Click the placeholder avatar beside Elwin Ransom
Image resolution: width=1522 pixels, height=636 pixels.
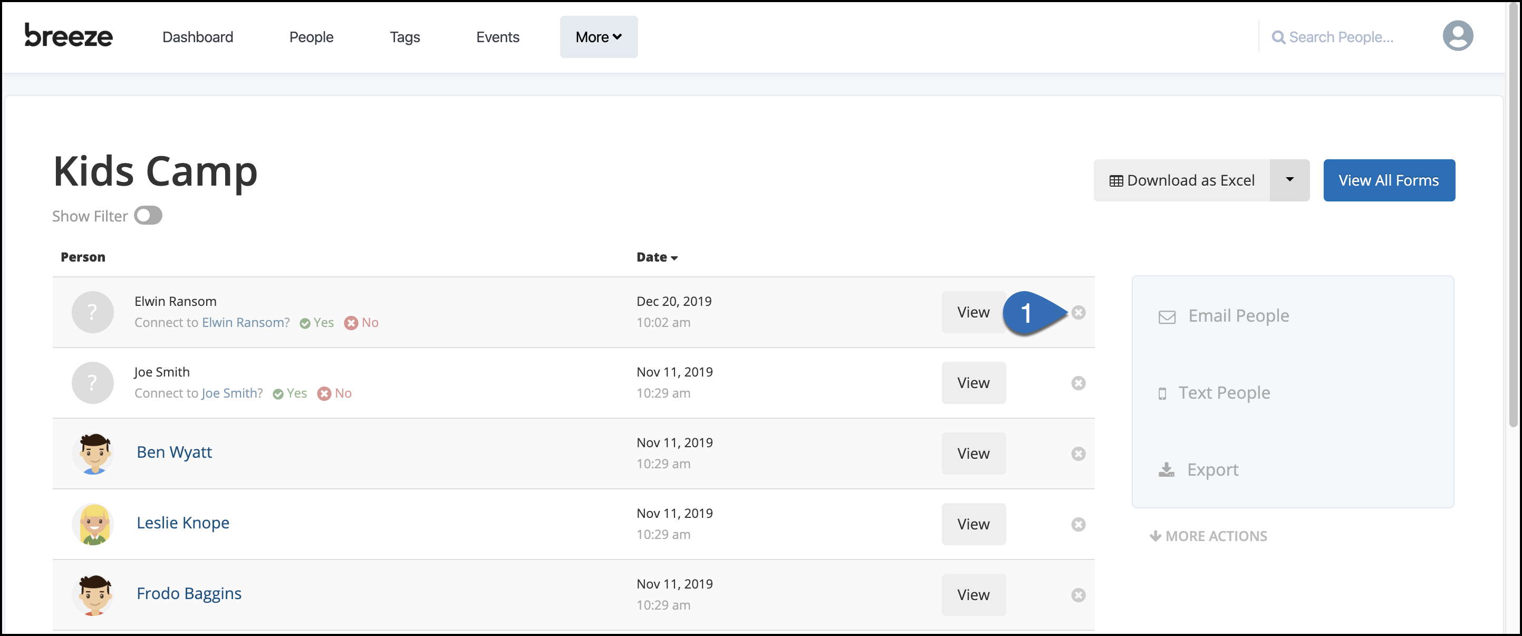(x=92, y=312)
